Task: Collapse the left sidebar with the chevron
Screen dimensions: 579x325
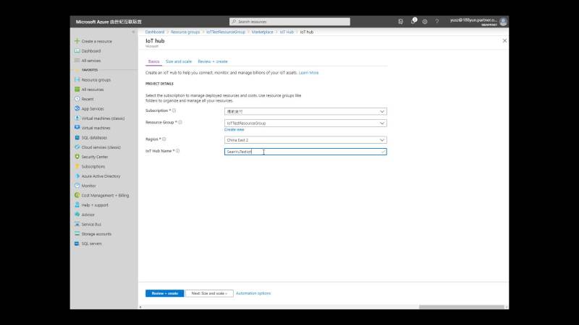Action: click(134, 32)
